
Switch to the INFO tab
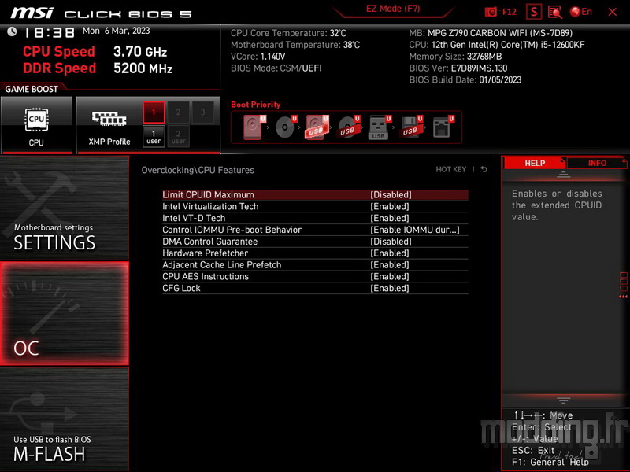[597, 163]
